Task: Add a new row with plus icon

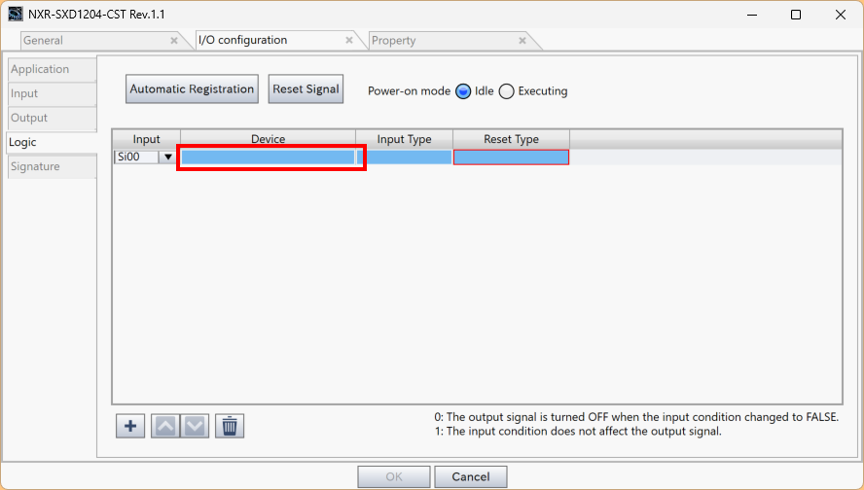Action: (x=130, y=426)
